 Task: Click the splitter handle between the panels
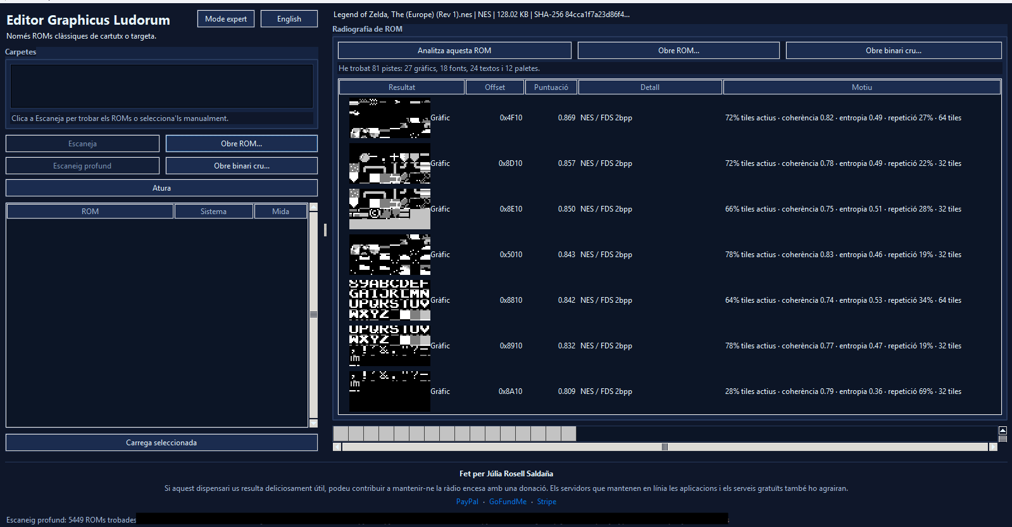[325, 230]
